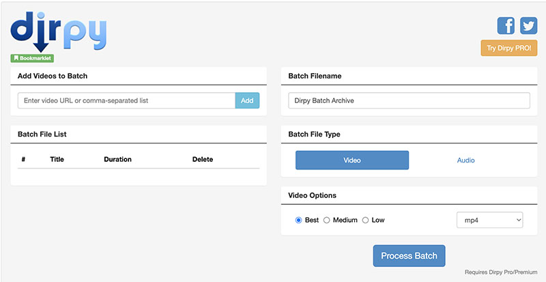Click the Process Batch button
This screenshot has width=546, height=282.
(x=409, y=256)
